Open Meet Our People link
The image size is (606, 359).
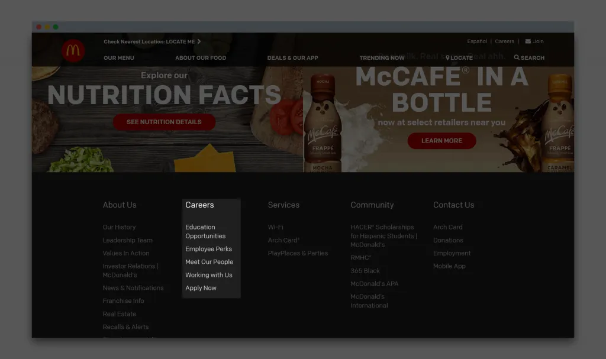click(x=209, y=262)
